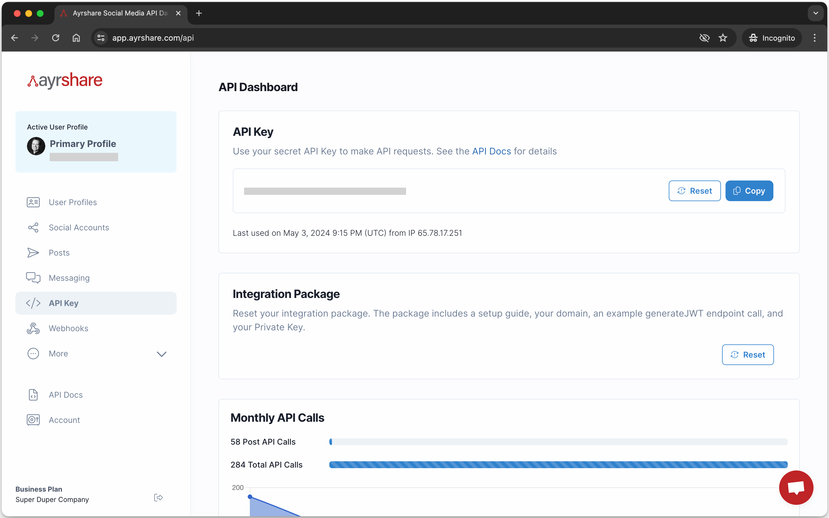Viewport: 829px width, 518px height.
Task: Expand the More menu chevron
Action: click(161, 354)
